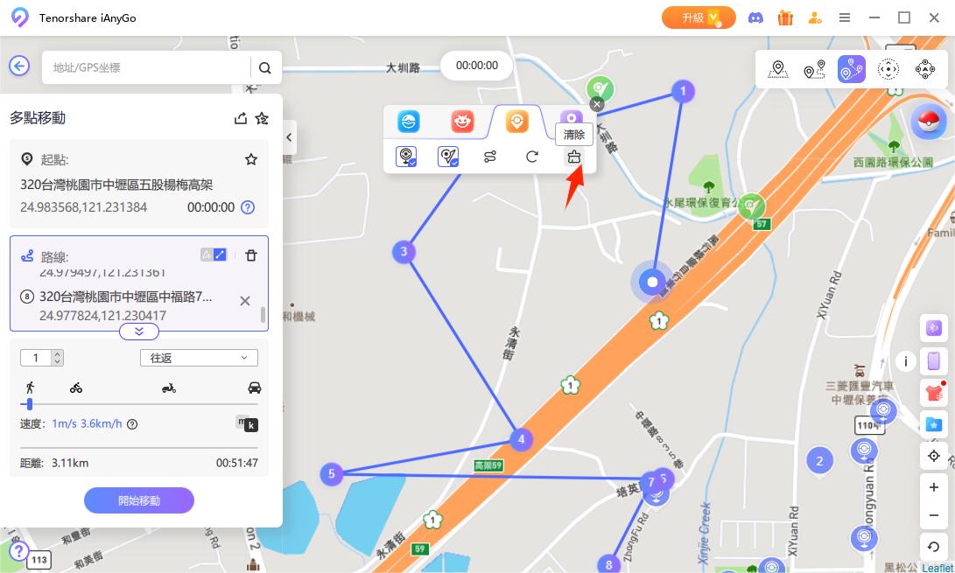This screenshot has width=955, height=573.
Task: Collapse the side panel with the left arrow
Action: pos(289,137)
